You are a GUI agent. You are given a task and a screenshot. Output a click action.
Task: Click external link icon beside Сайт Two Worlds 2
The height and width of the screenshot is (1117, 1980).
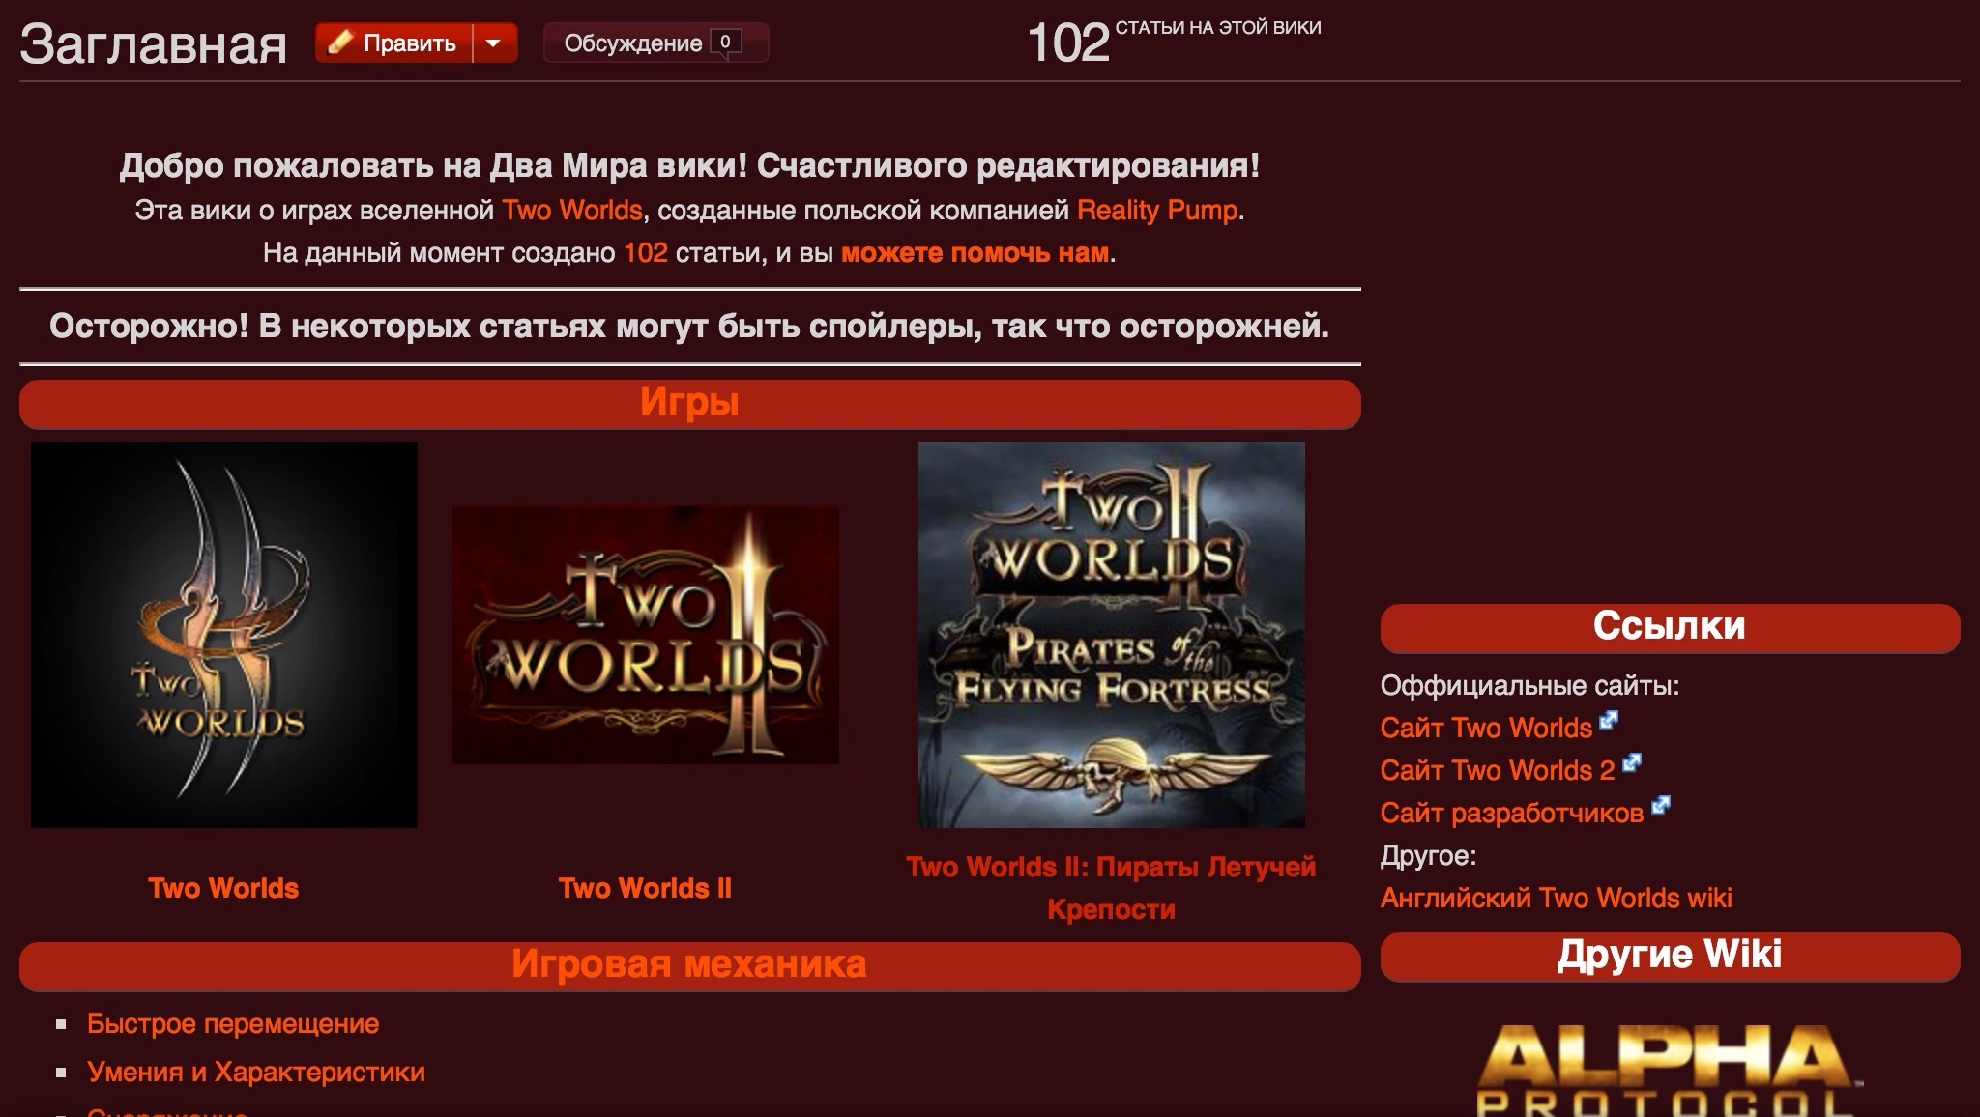click(x=1631, y=763)
